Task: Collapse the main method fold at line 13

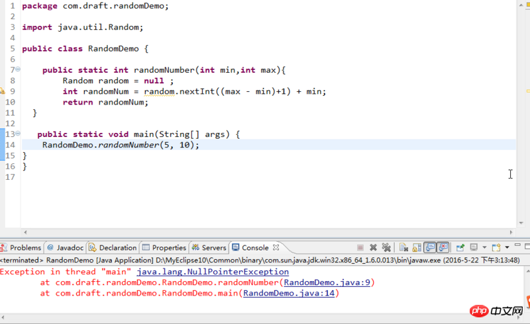Action: [x=18, y=134]
